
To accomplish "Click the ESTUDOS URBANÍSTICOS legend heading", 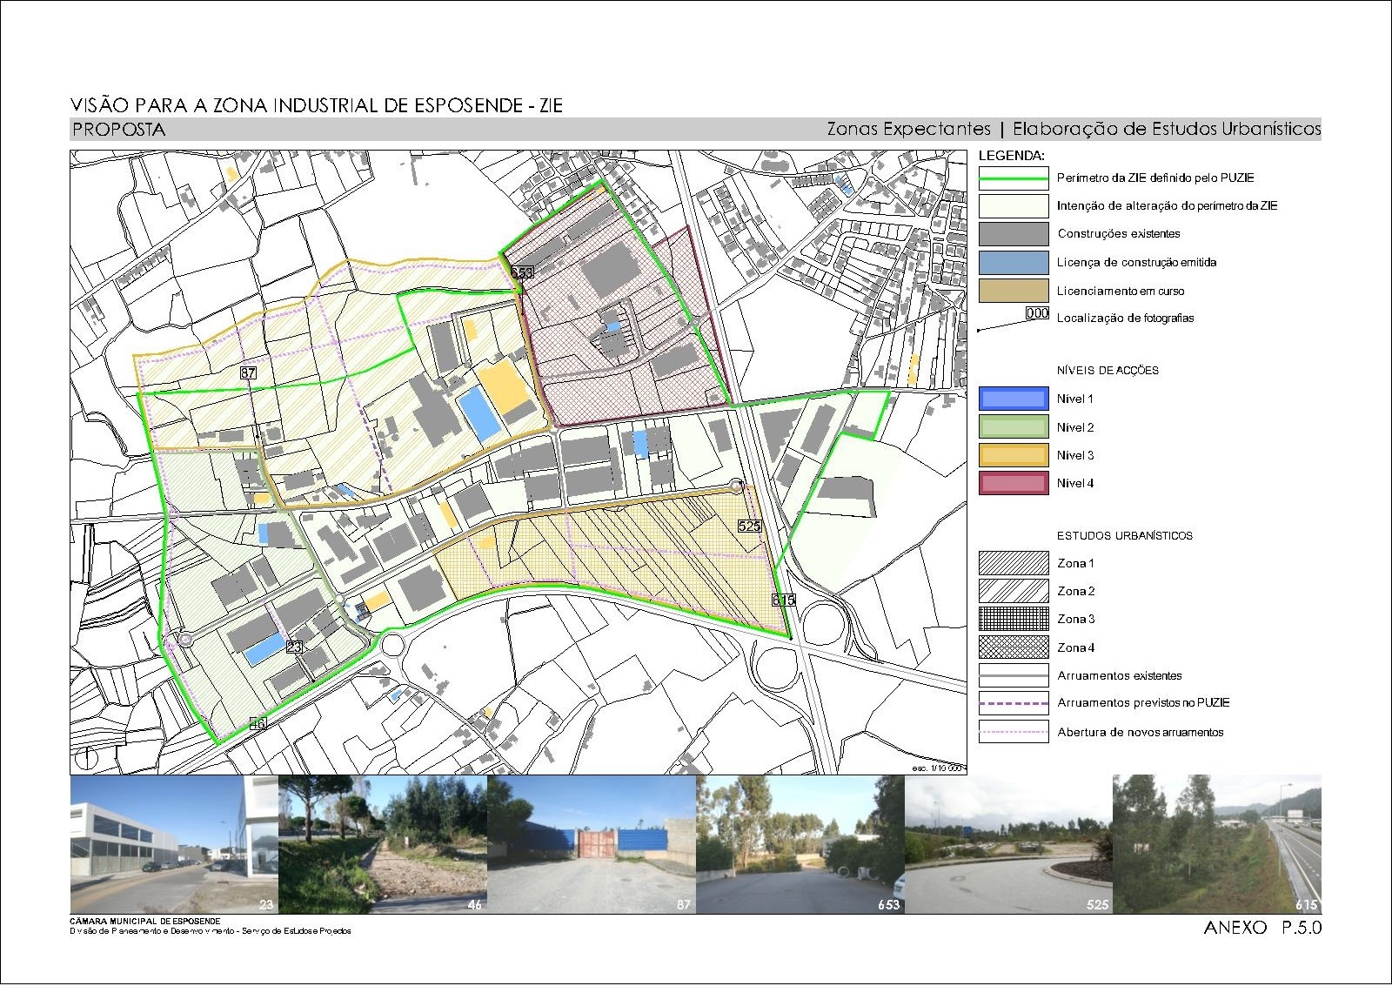I will pyautogui.click(x=1124, y=535).
